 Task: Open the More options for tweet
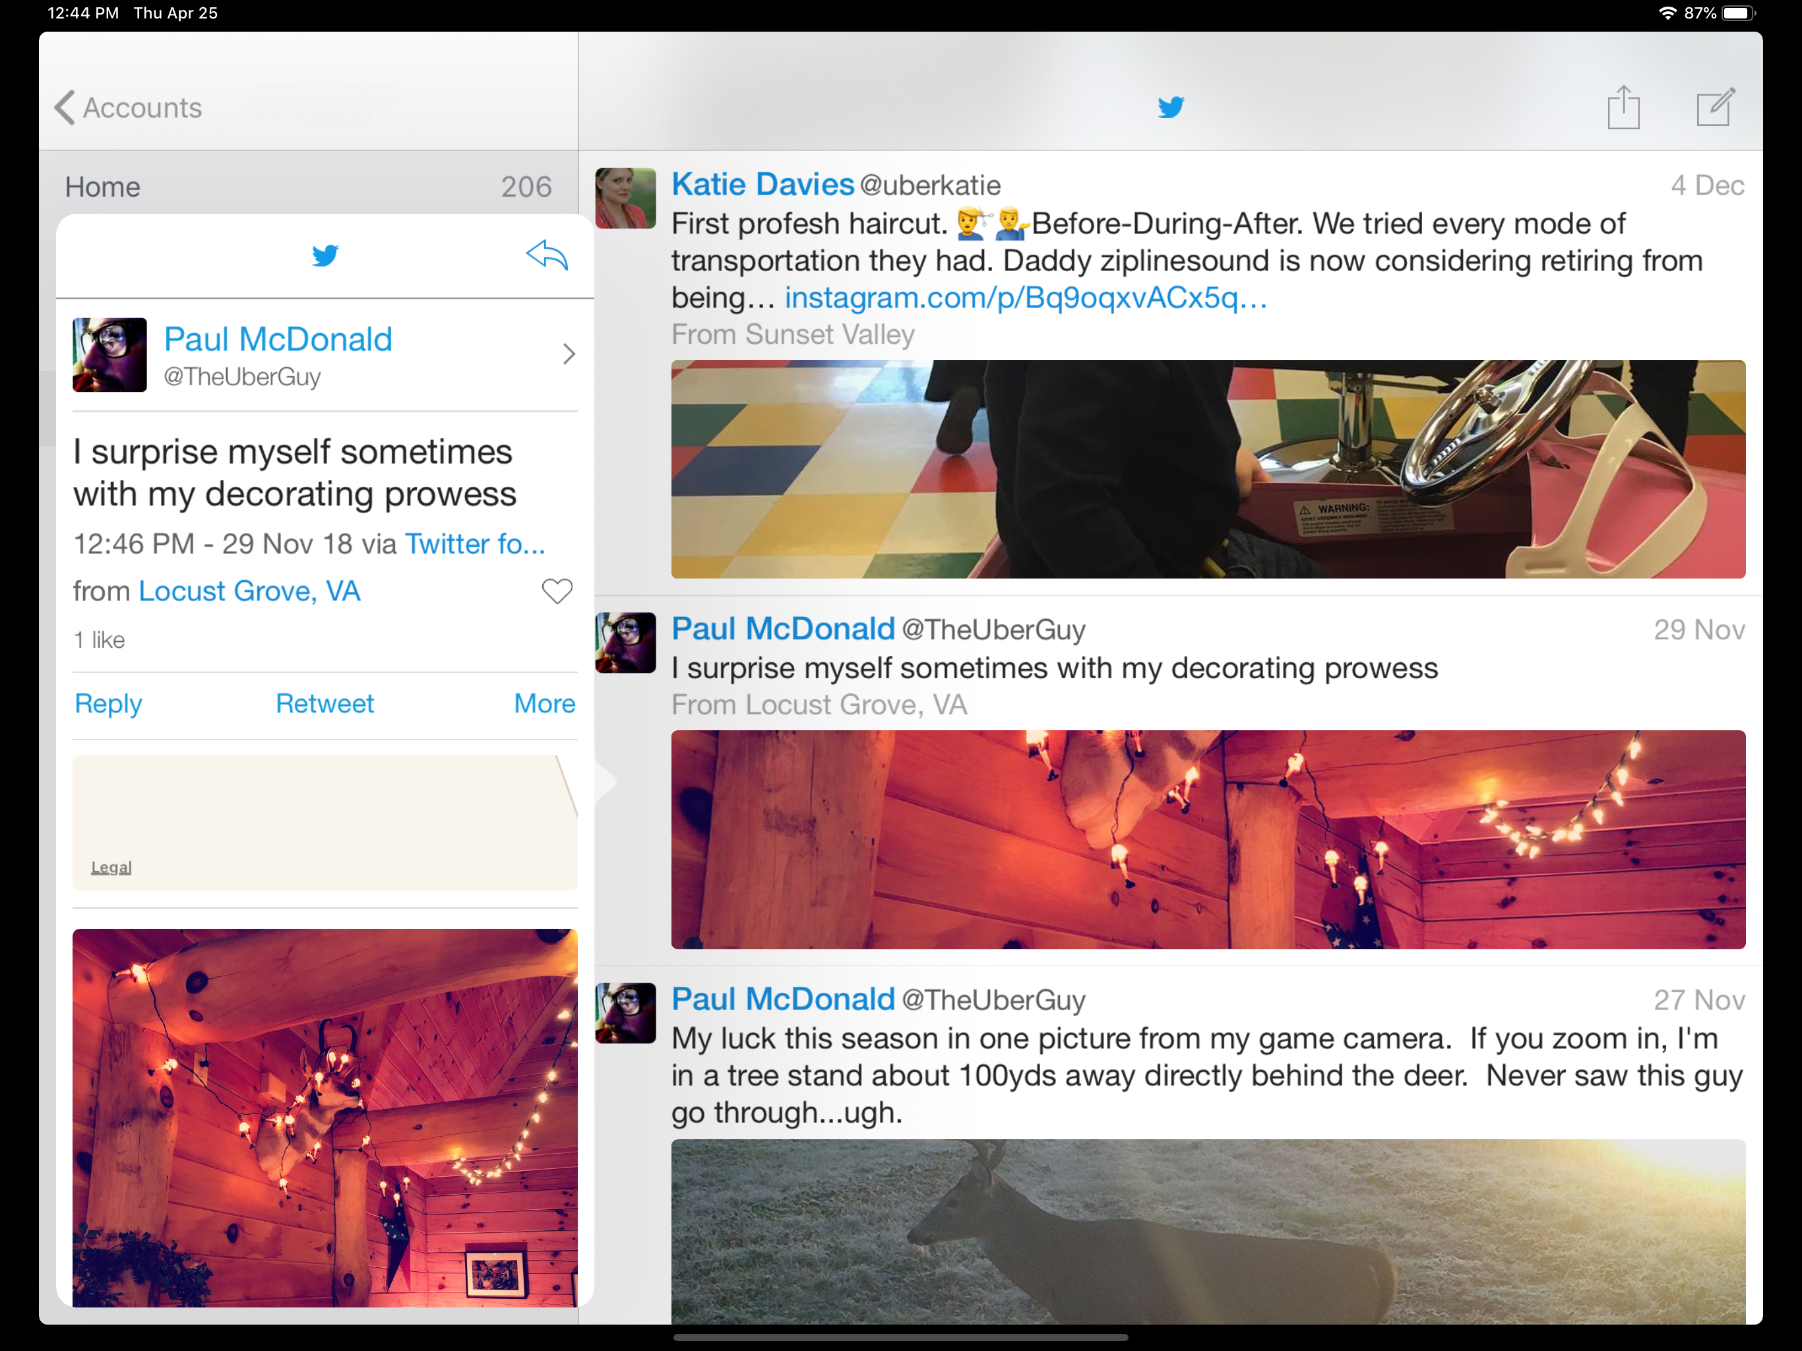pos(544,703)
